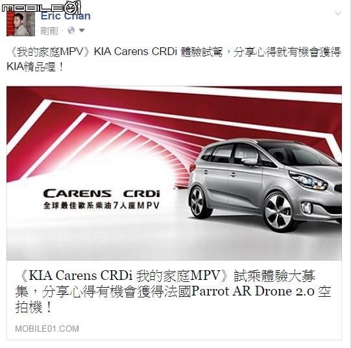
Task: Open the KIA Carens CRDi preview image
Action: point(174,173)
